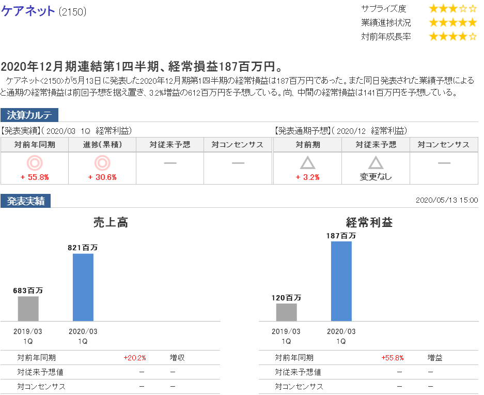Open the ケアネット company link
484x395 pixels.
[28, 11]
